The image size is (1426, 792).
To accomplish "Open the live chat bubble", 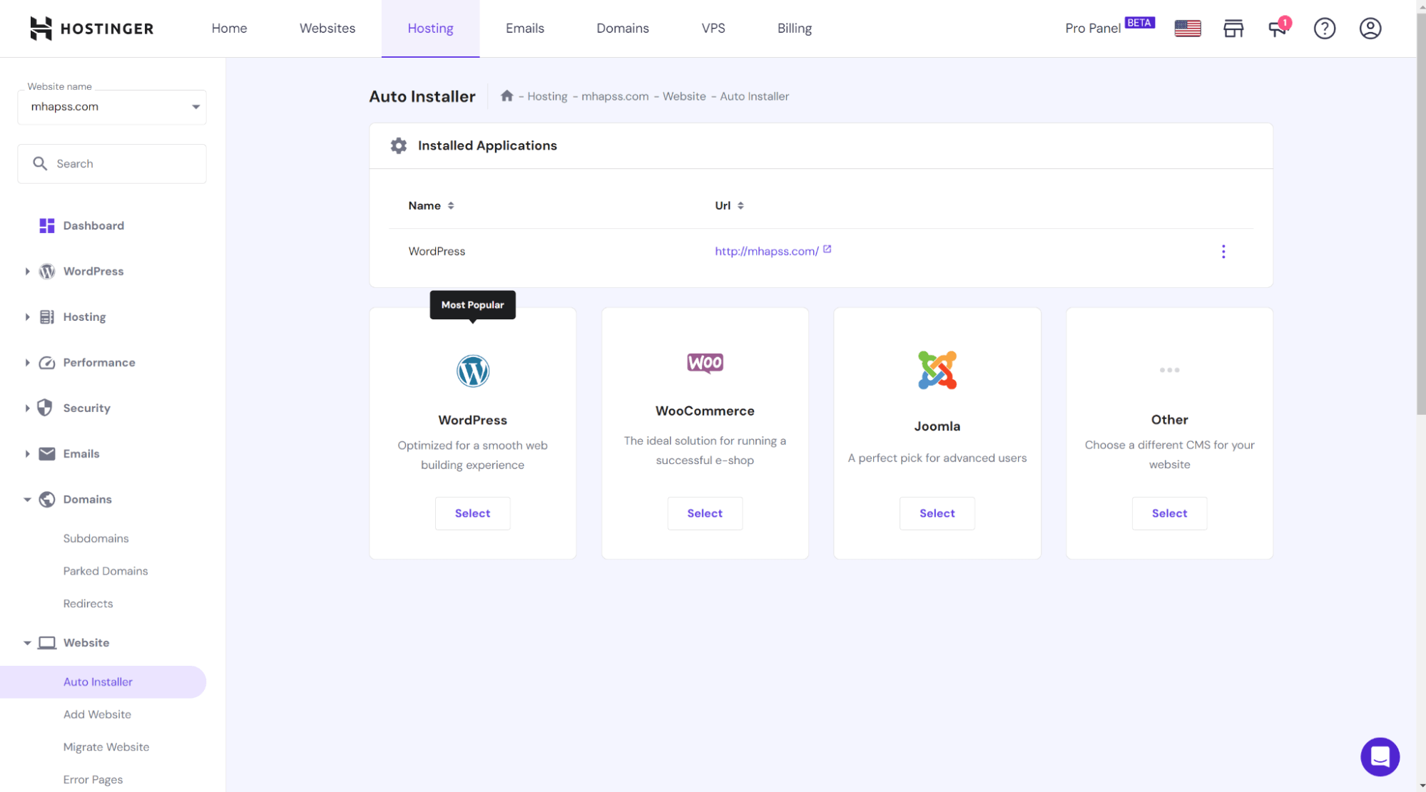I will point(1380,756).
